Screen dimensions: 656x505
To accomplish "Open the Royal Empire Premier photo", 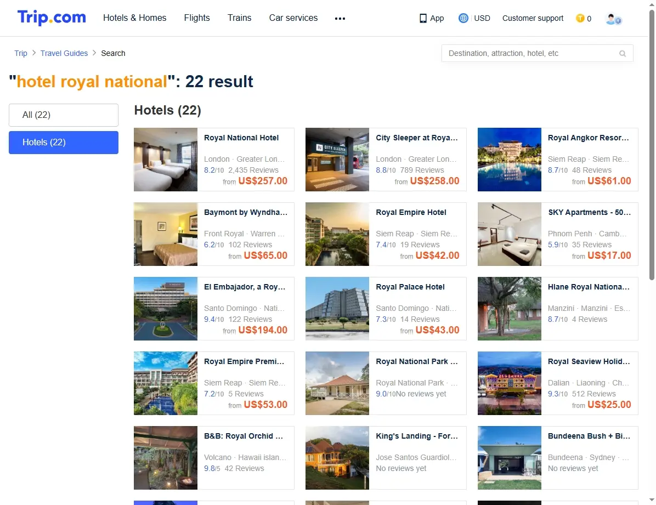I will [x=166, y=383].
